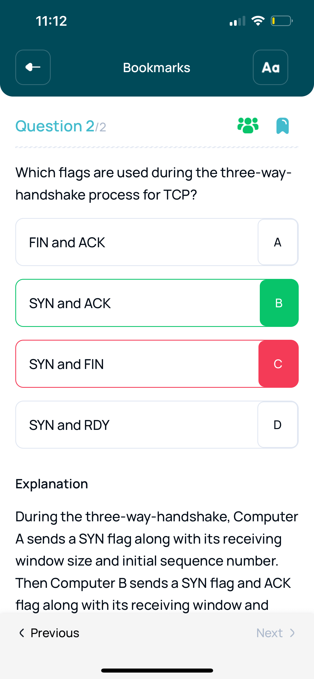Tap the letter A answer badge
The width and height of the screenshot is (314, 679).
[278, 242]
